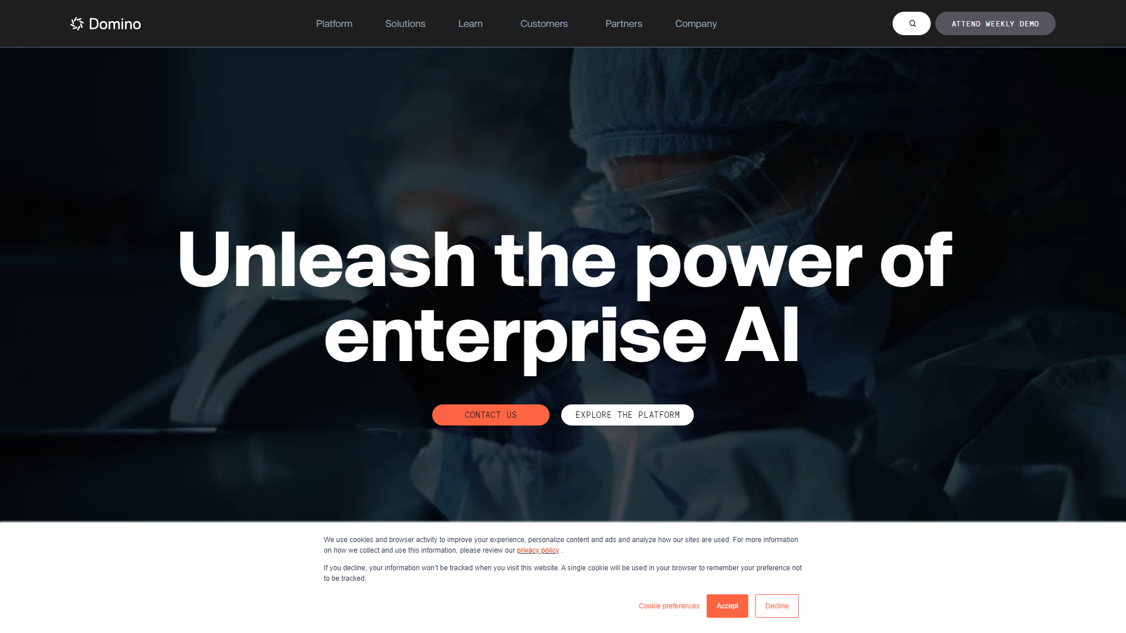Click the Domino logo icon
The height and width of the screenshot is (633, 1126).
(x=77, y=22)
